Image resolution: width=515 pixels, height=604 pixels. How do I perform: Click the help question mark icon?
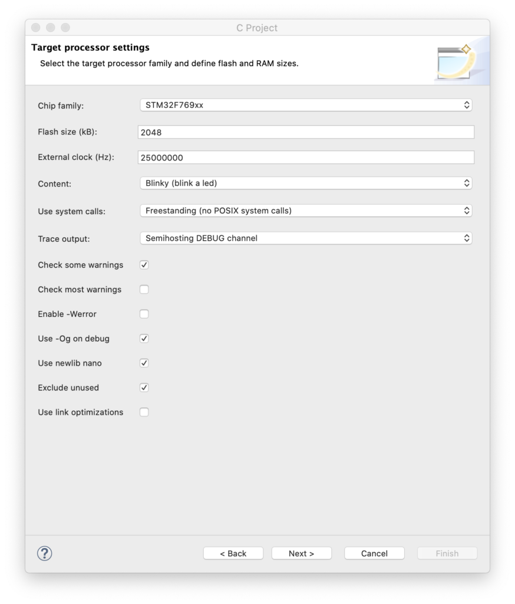tap(45, 553)
